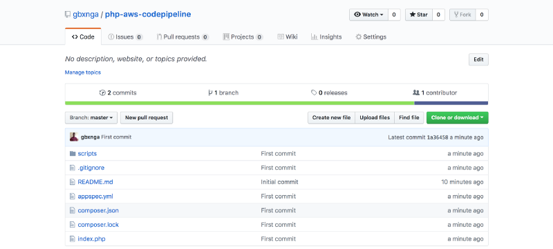
Task: Open the stargazers count next to Star
Action: point(438,14)
